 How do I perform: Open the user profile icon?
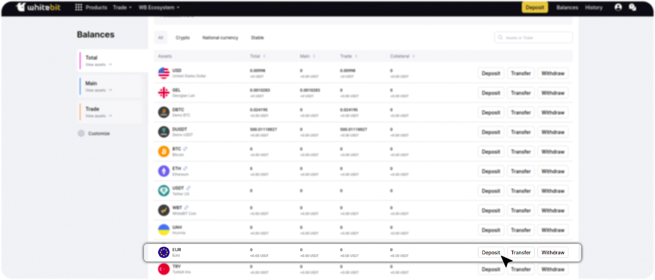coord(618,7)
